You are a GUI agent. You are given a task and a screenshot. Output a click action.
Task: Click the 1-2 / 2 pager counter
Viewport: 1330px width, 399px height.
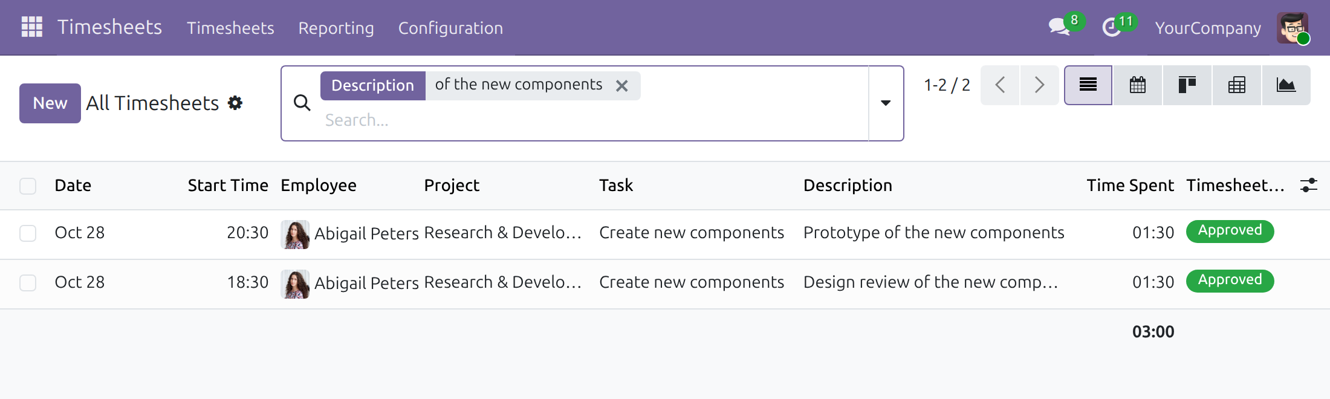tap(947, 85)
